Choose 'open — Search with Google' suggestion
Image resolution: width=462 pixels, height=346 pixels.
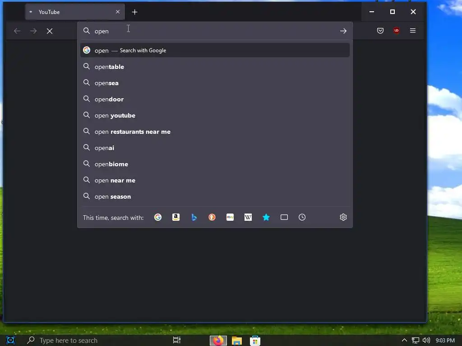[x=215, y=50]
